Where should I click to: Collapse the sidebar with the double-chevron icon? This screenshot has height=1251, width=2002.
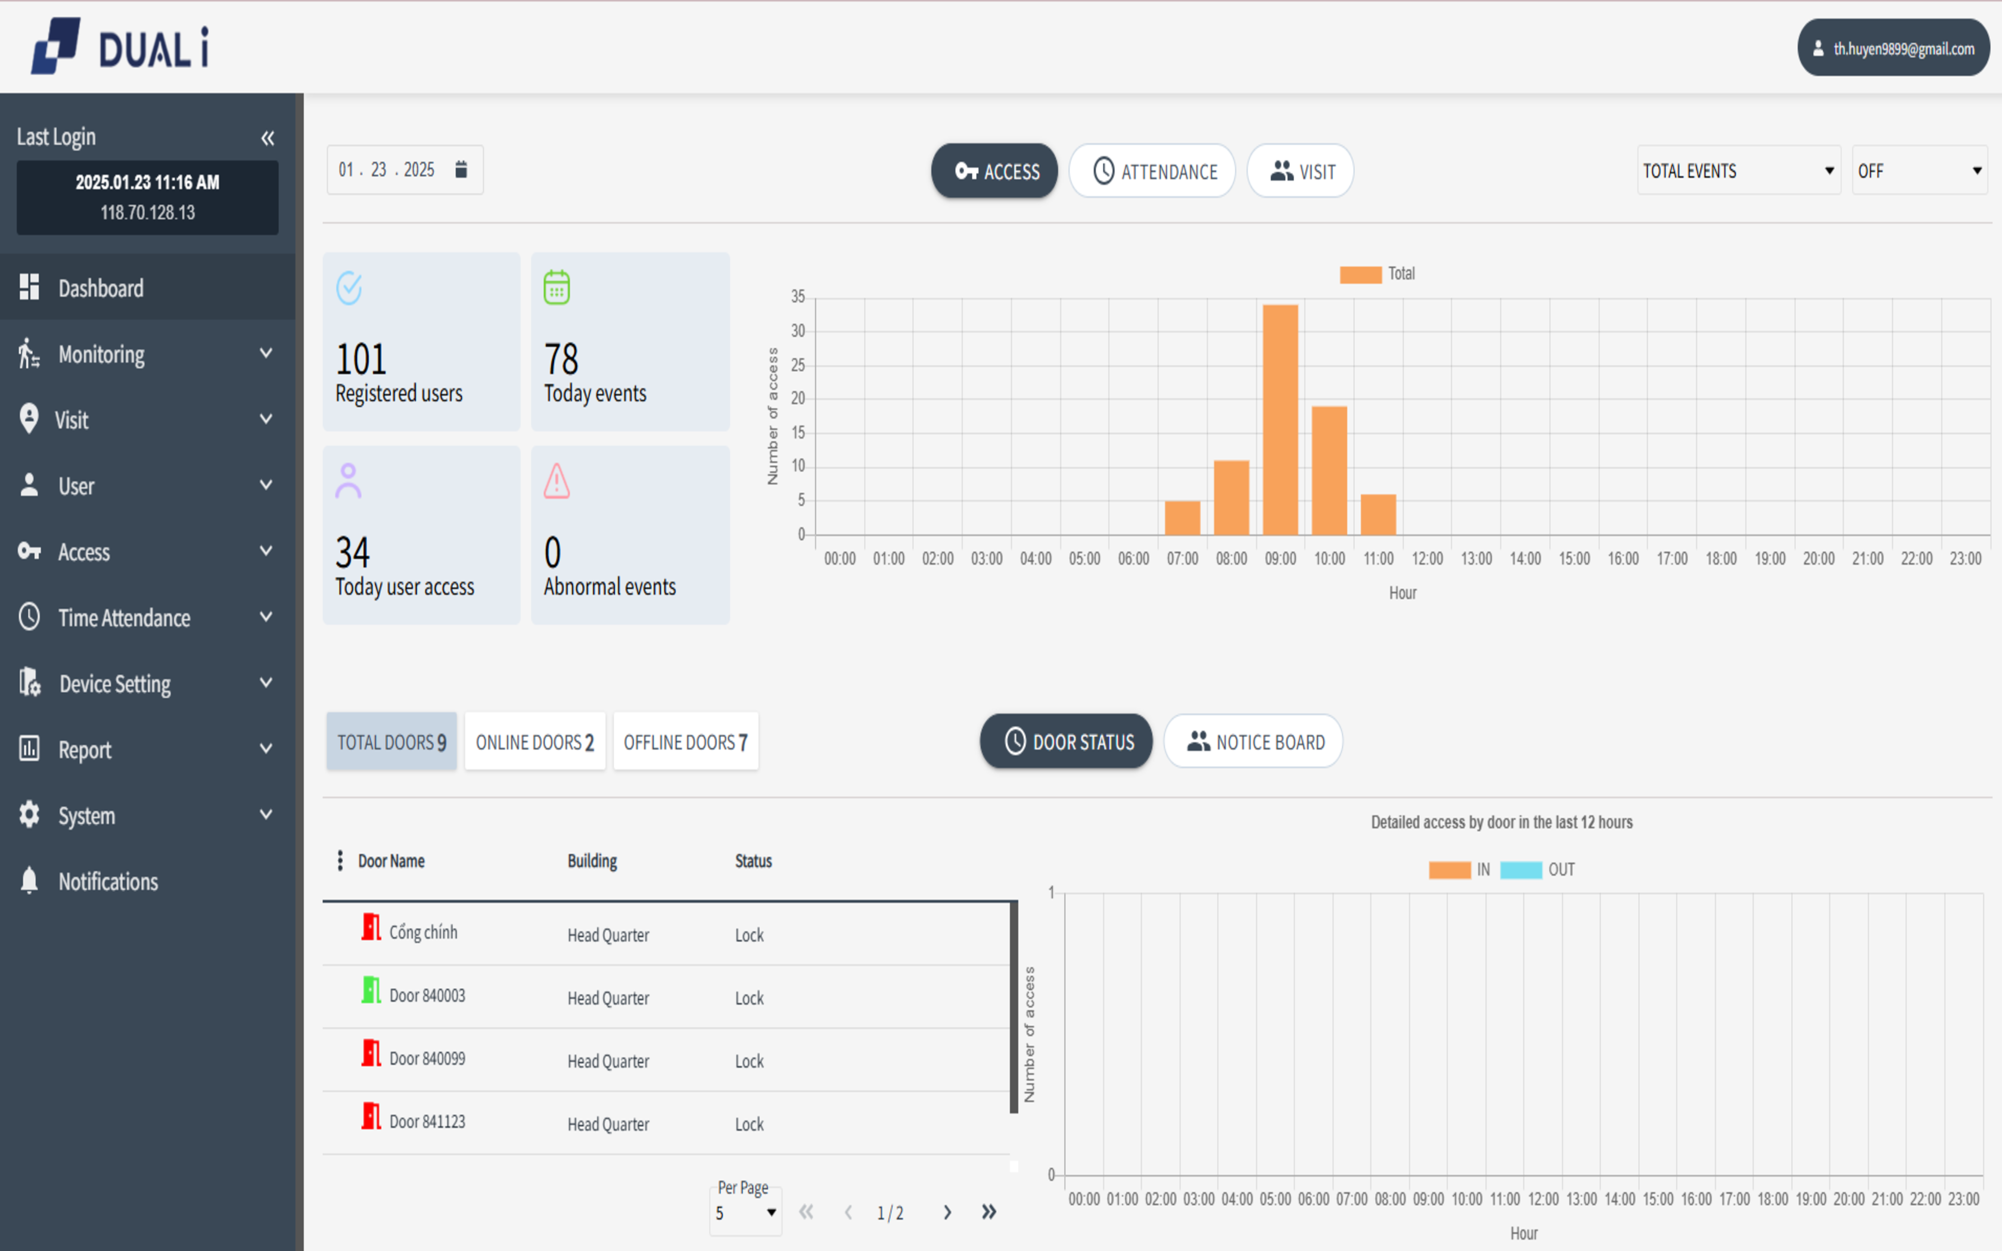267,138
